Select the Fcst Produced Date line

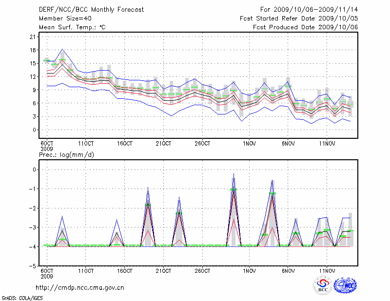click(305, 27)
